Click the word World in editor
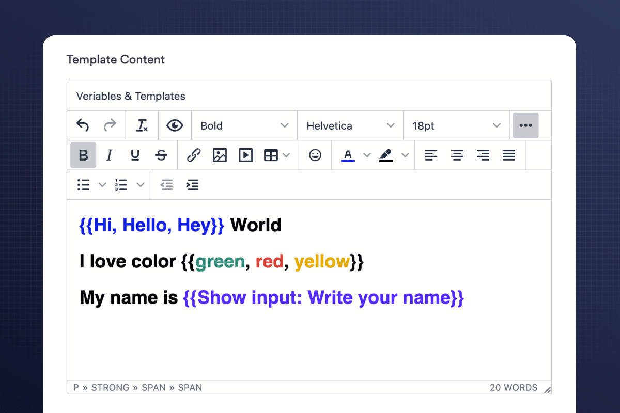This screenshot has width=620, height=413. (x=256, y=226)
